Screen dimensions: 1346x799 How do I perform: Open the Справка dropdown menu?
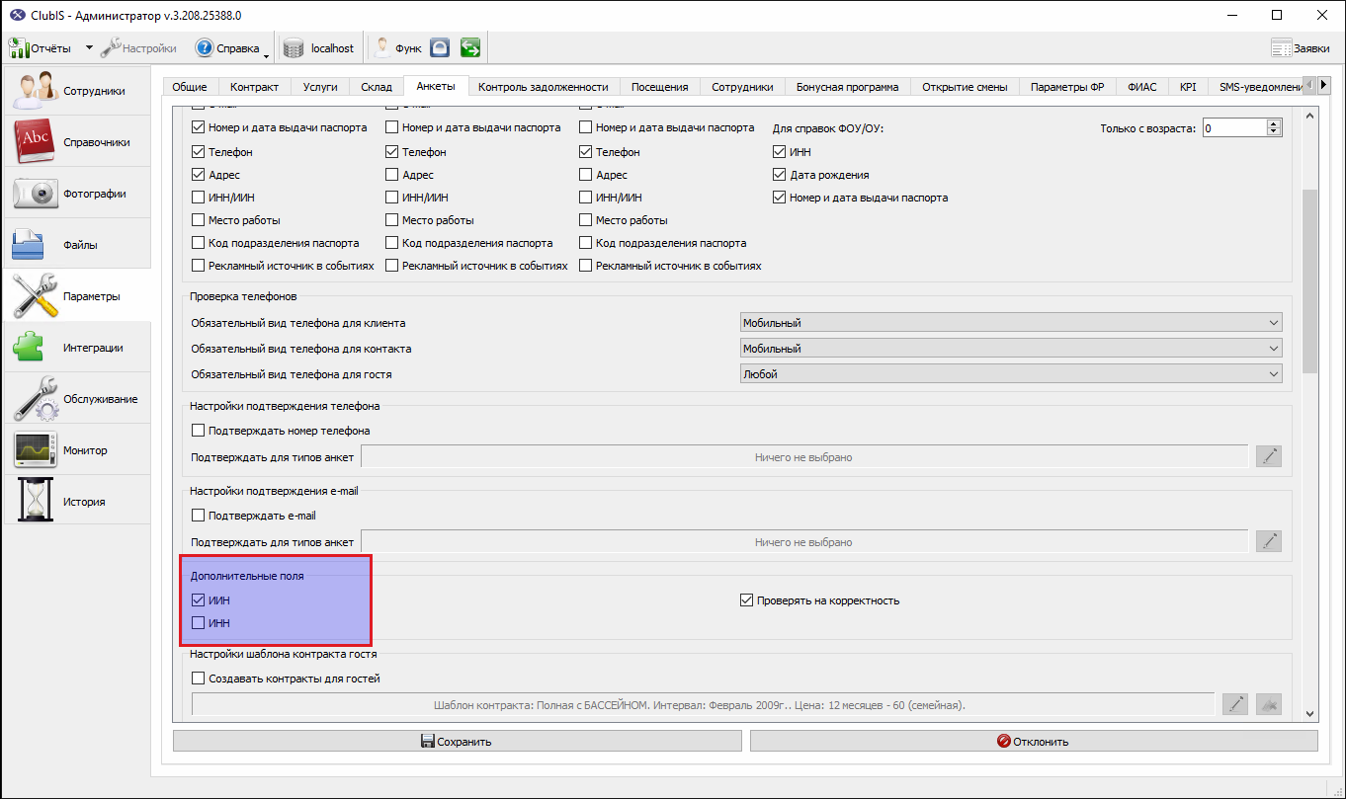(232, 47)
